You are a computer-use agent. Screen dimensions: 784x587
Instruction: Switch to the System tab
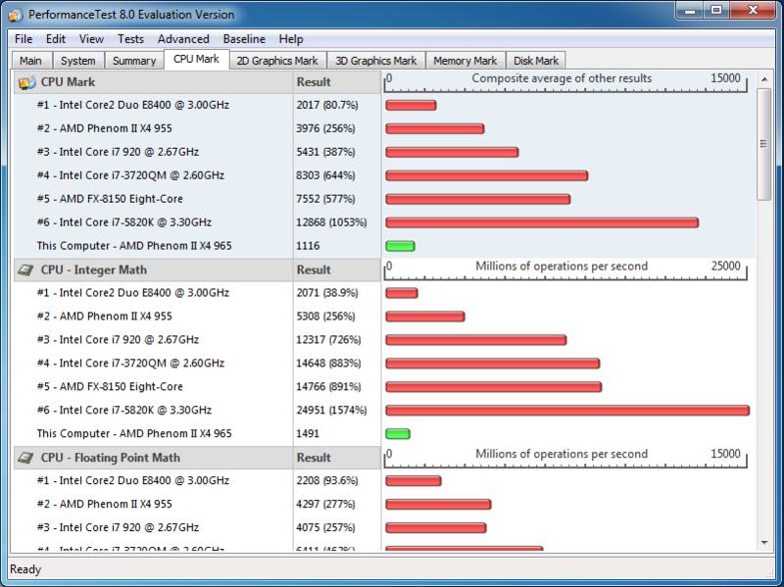[x=78, y=61]
